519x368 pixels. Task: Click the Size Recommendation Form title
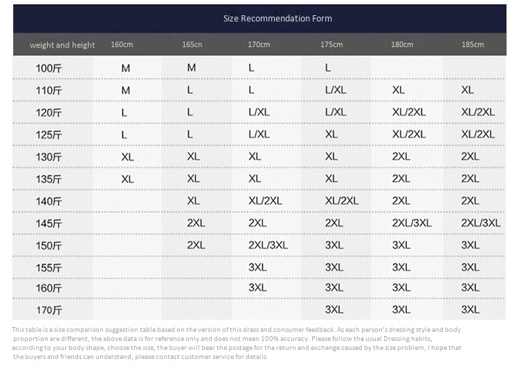[277, 19]
